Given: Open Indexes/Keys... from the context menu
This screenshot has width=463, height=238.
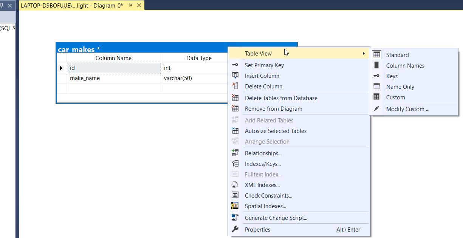Looking at the screenshot, I should [263, 164].
